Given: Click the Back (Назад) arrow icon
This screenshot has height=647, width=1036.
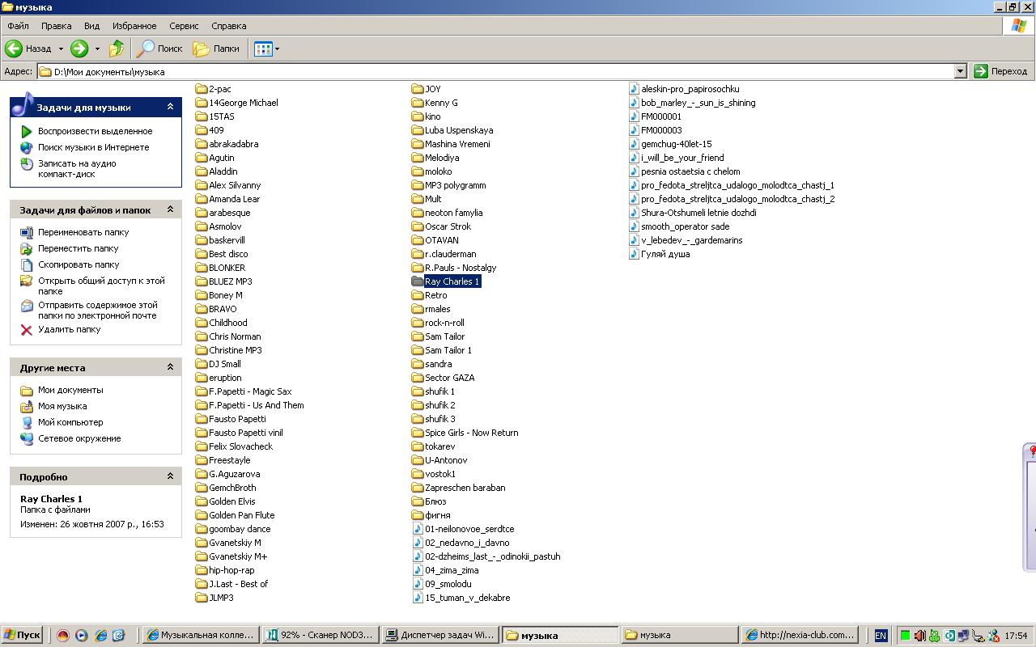Looking at the screenshot, I should (x=15, y=49).
